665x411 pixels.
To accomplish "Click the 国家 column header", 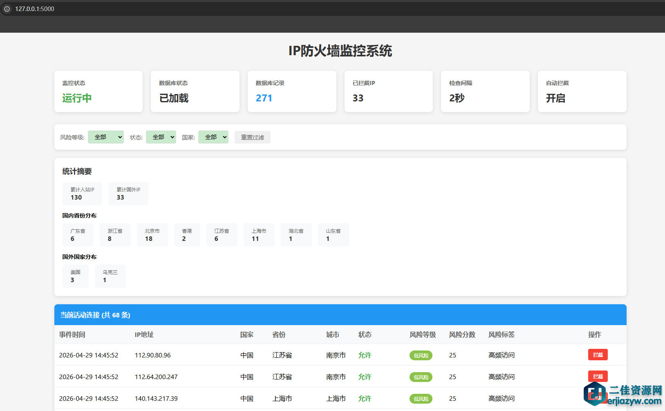I will point(247,335).
